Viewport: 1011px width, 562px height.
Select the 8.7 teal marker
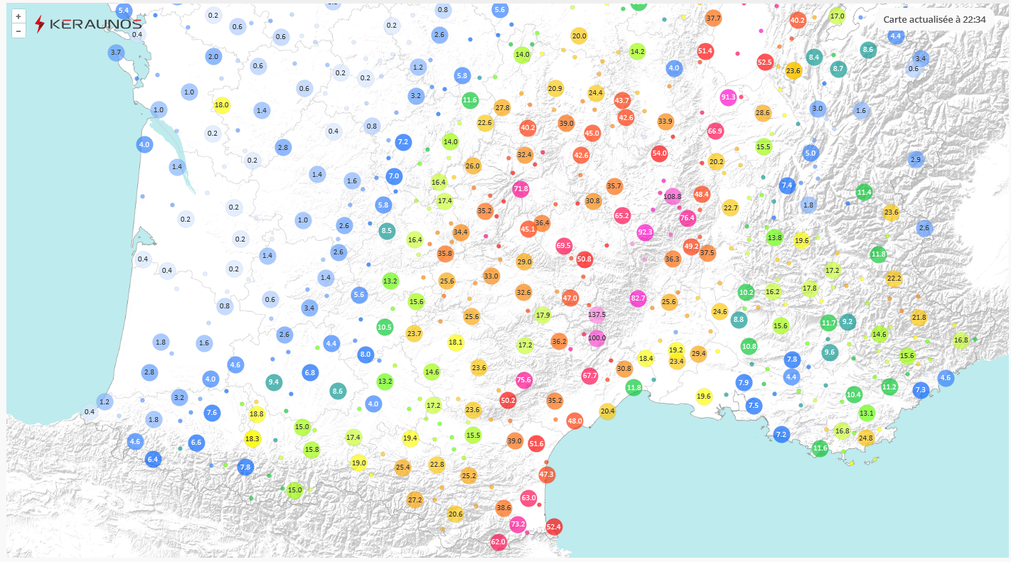pyautogui.click(x=838, y=69)
